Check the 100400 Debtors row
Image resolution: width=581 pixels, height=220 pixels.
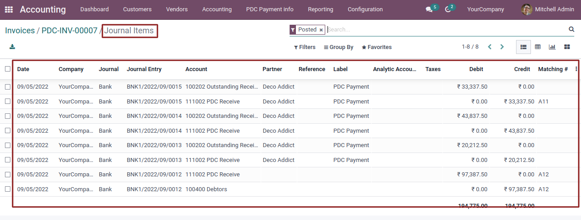[8, 189]
